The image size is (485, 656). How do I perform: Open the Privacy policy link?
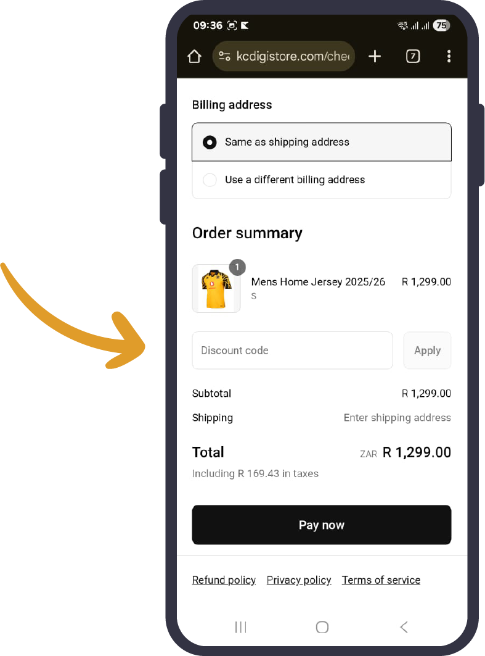(x=299, y=580)
